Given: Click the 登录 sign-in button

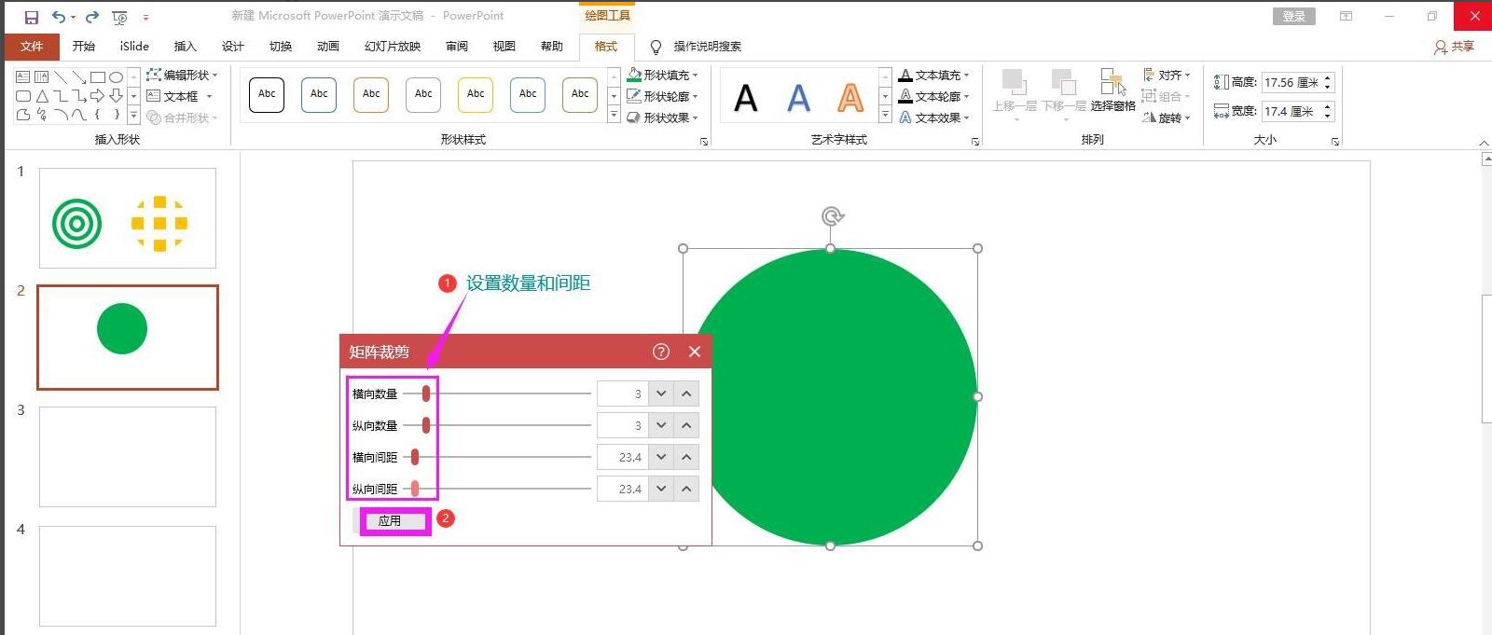Looking at the screenshot, I should 1294,16.
